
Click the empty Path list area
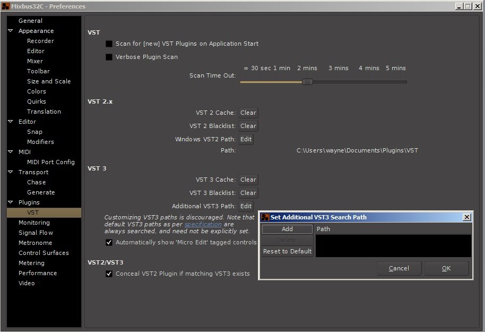[x=393, y=245]
